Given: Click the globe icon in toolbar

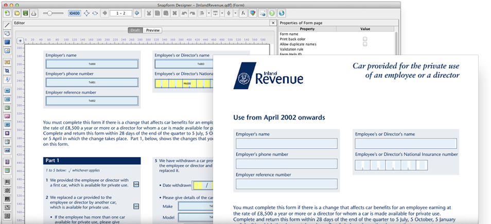Looking at the screenshot, I should [x=282, y=13].
